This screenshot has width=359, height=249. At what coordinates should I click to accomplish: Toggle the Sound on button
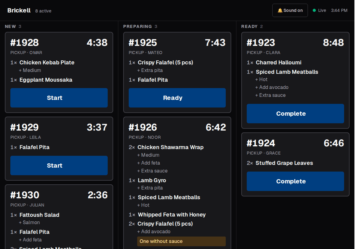click(x=290, y=10)
